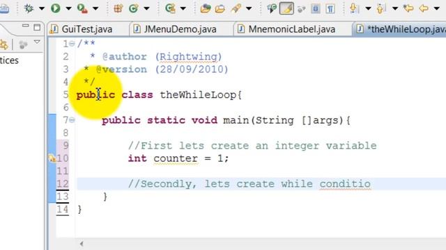The height and width of the screenshot is (250, 446).
Task: Click the 'counter' variable on line 10
Action: [176, 158]
